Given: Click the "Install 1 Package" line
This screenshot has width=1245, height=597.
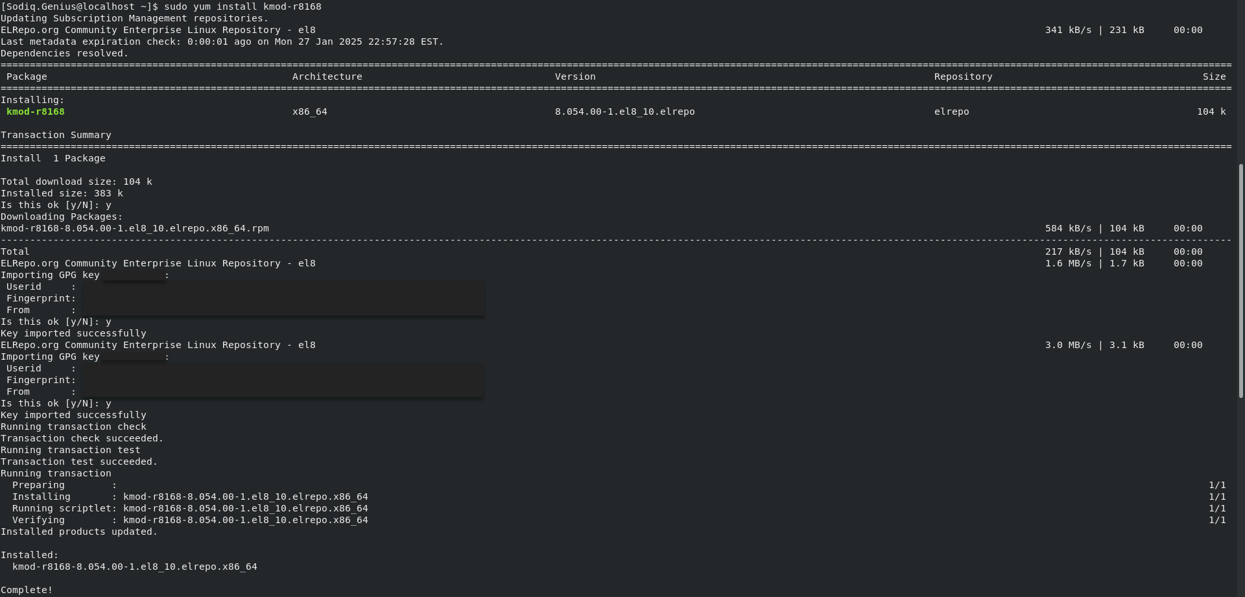Looking at the screenshot, I should point(53,158).
